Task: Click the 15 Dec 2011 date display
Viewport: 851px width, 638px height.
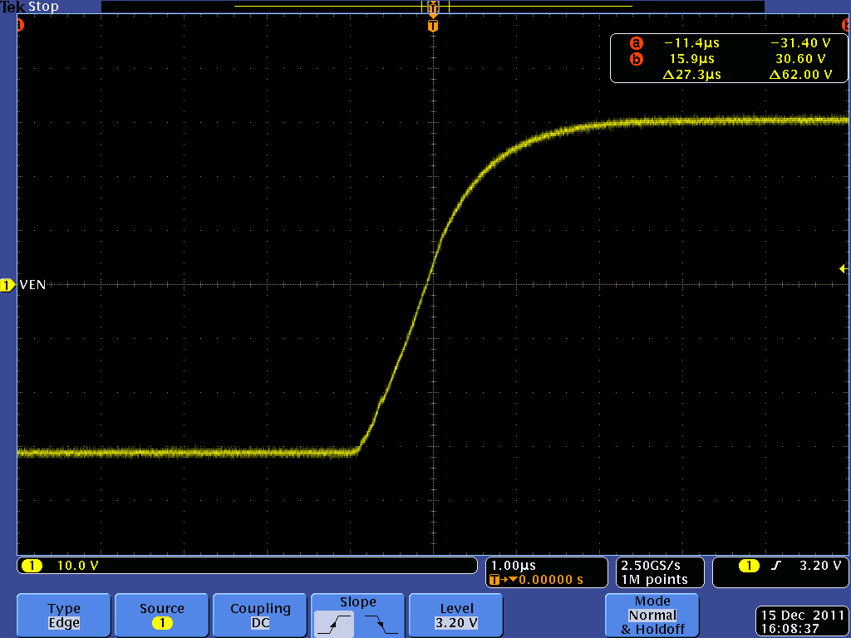Action: (802, 616)
